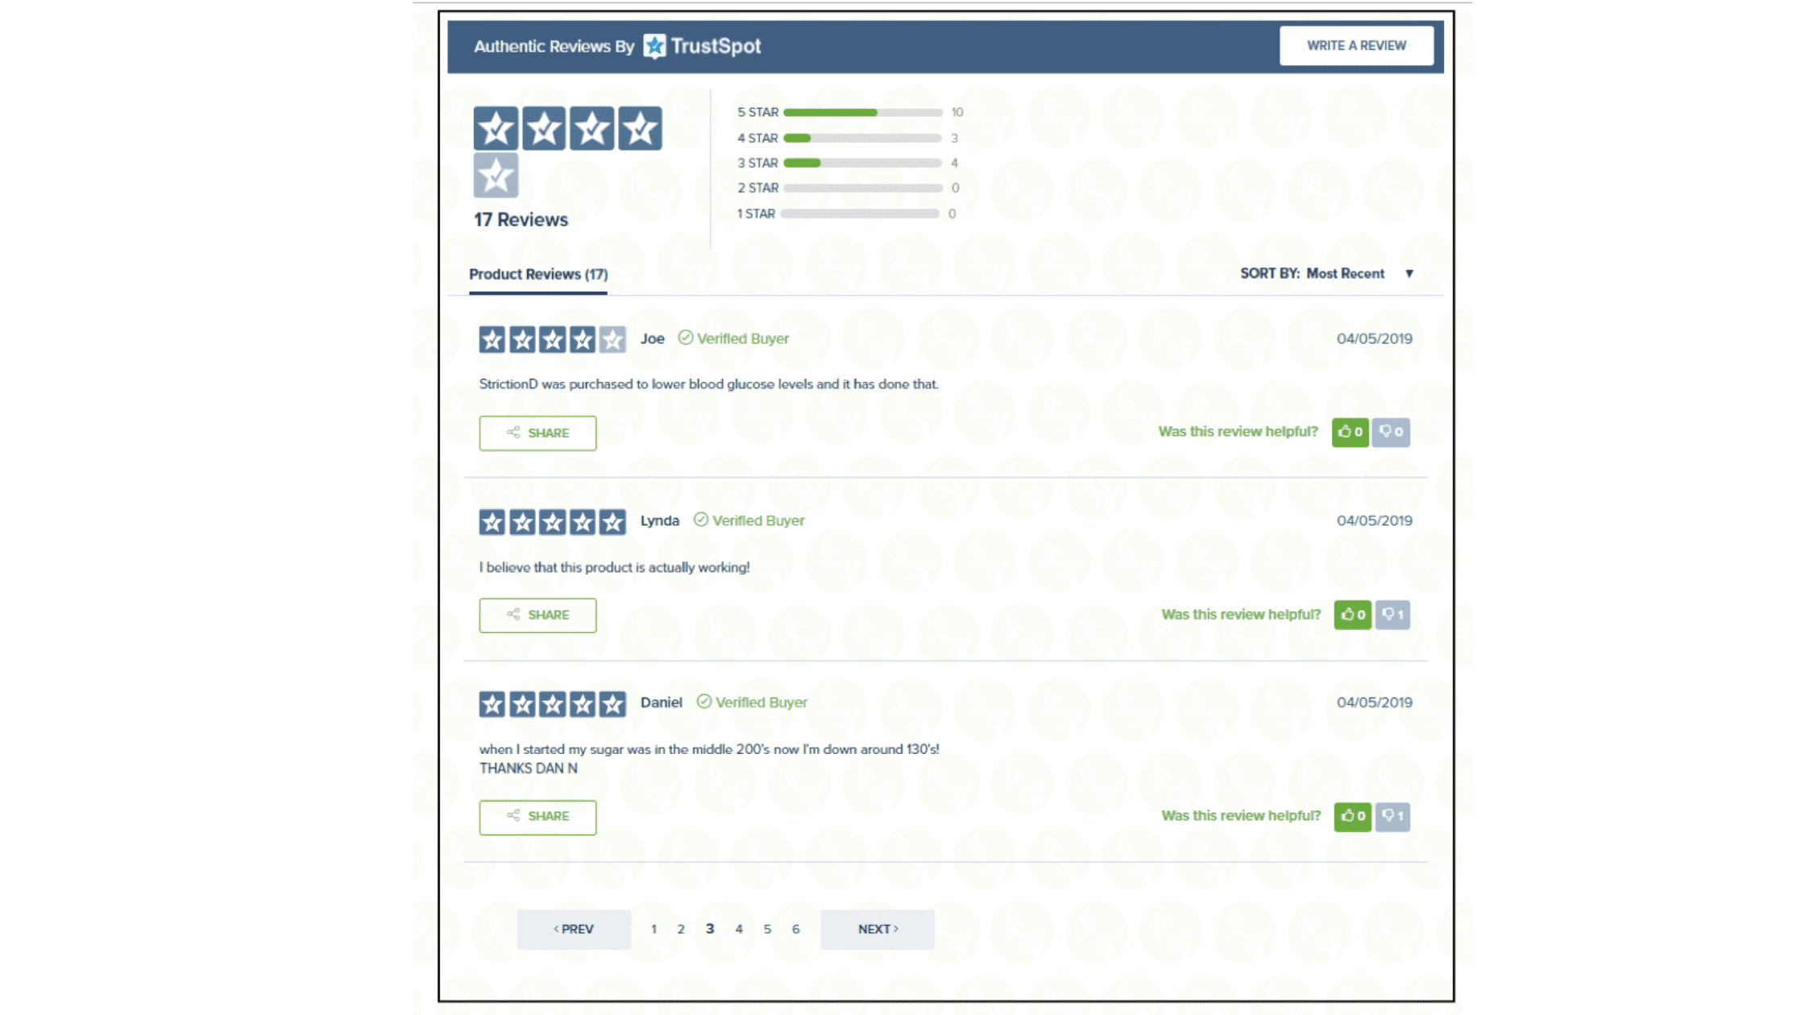This screenshot has height=1015, width=1805.
Task: Click the fifth star of Lynda's rating
Action: [x=612, y=522]
